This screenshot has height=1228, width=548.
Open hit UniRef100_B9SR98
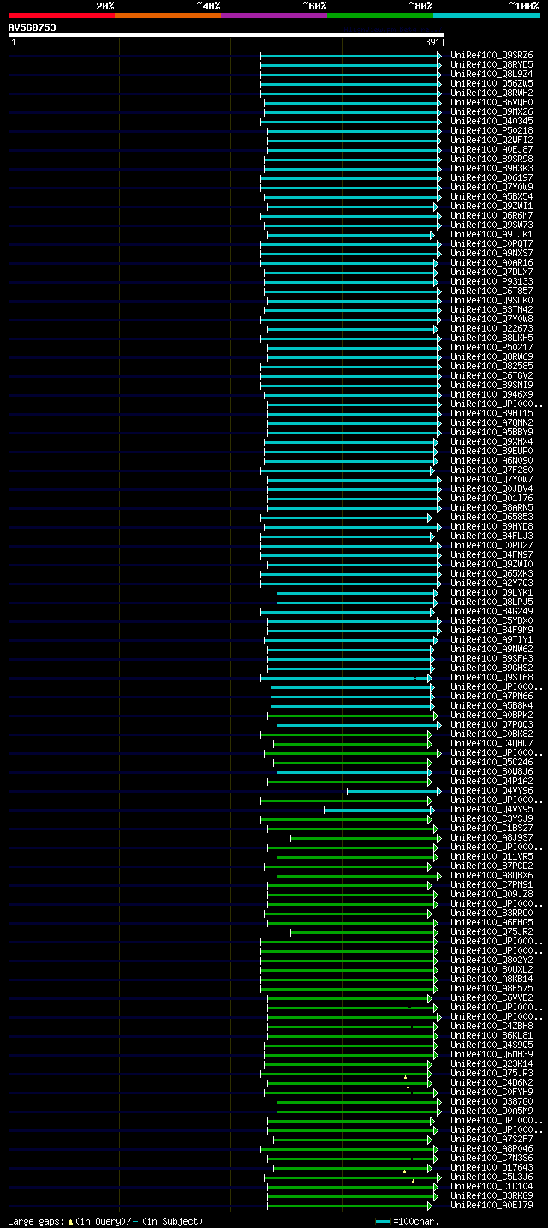[492, 159]
